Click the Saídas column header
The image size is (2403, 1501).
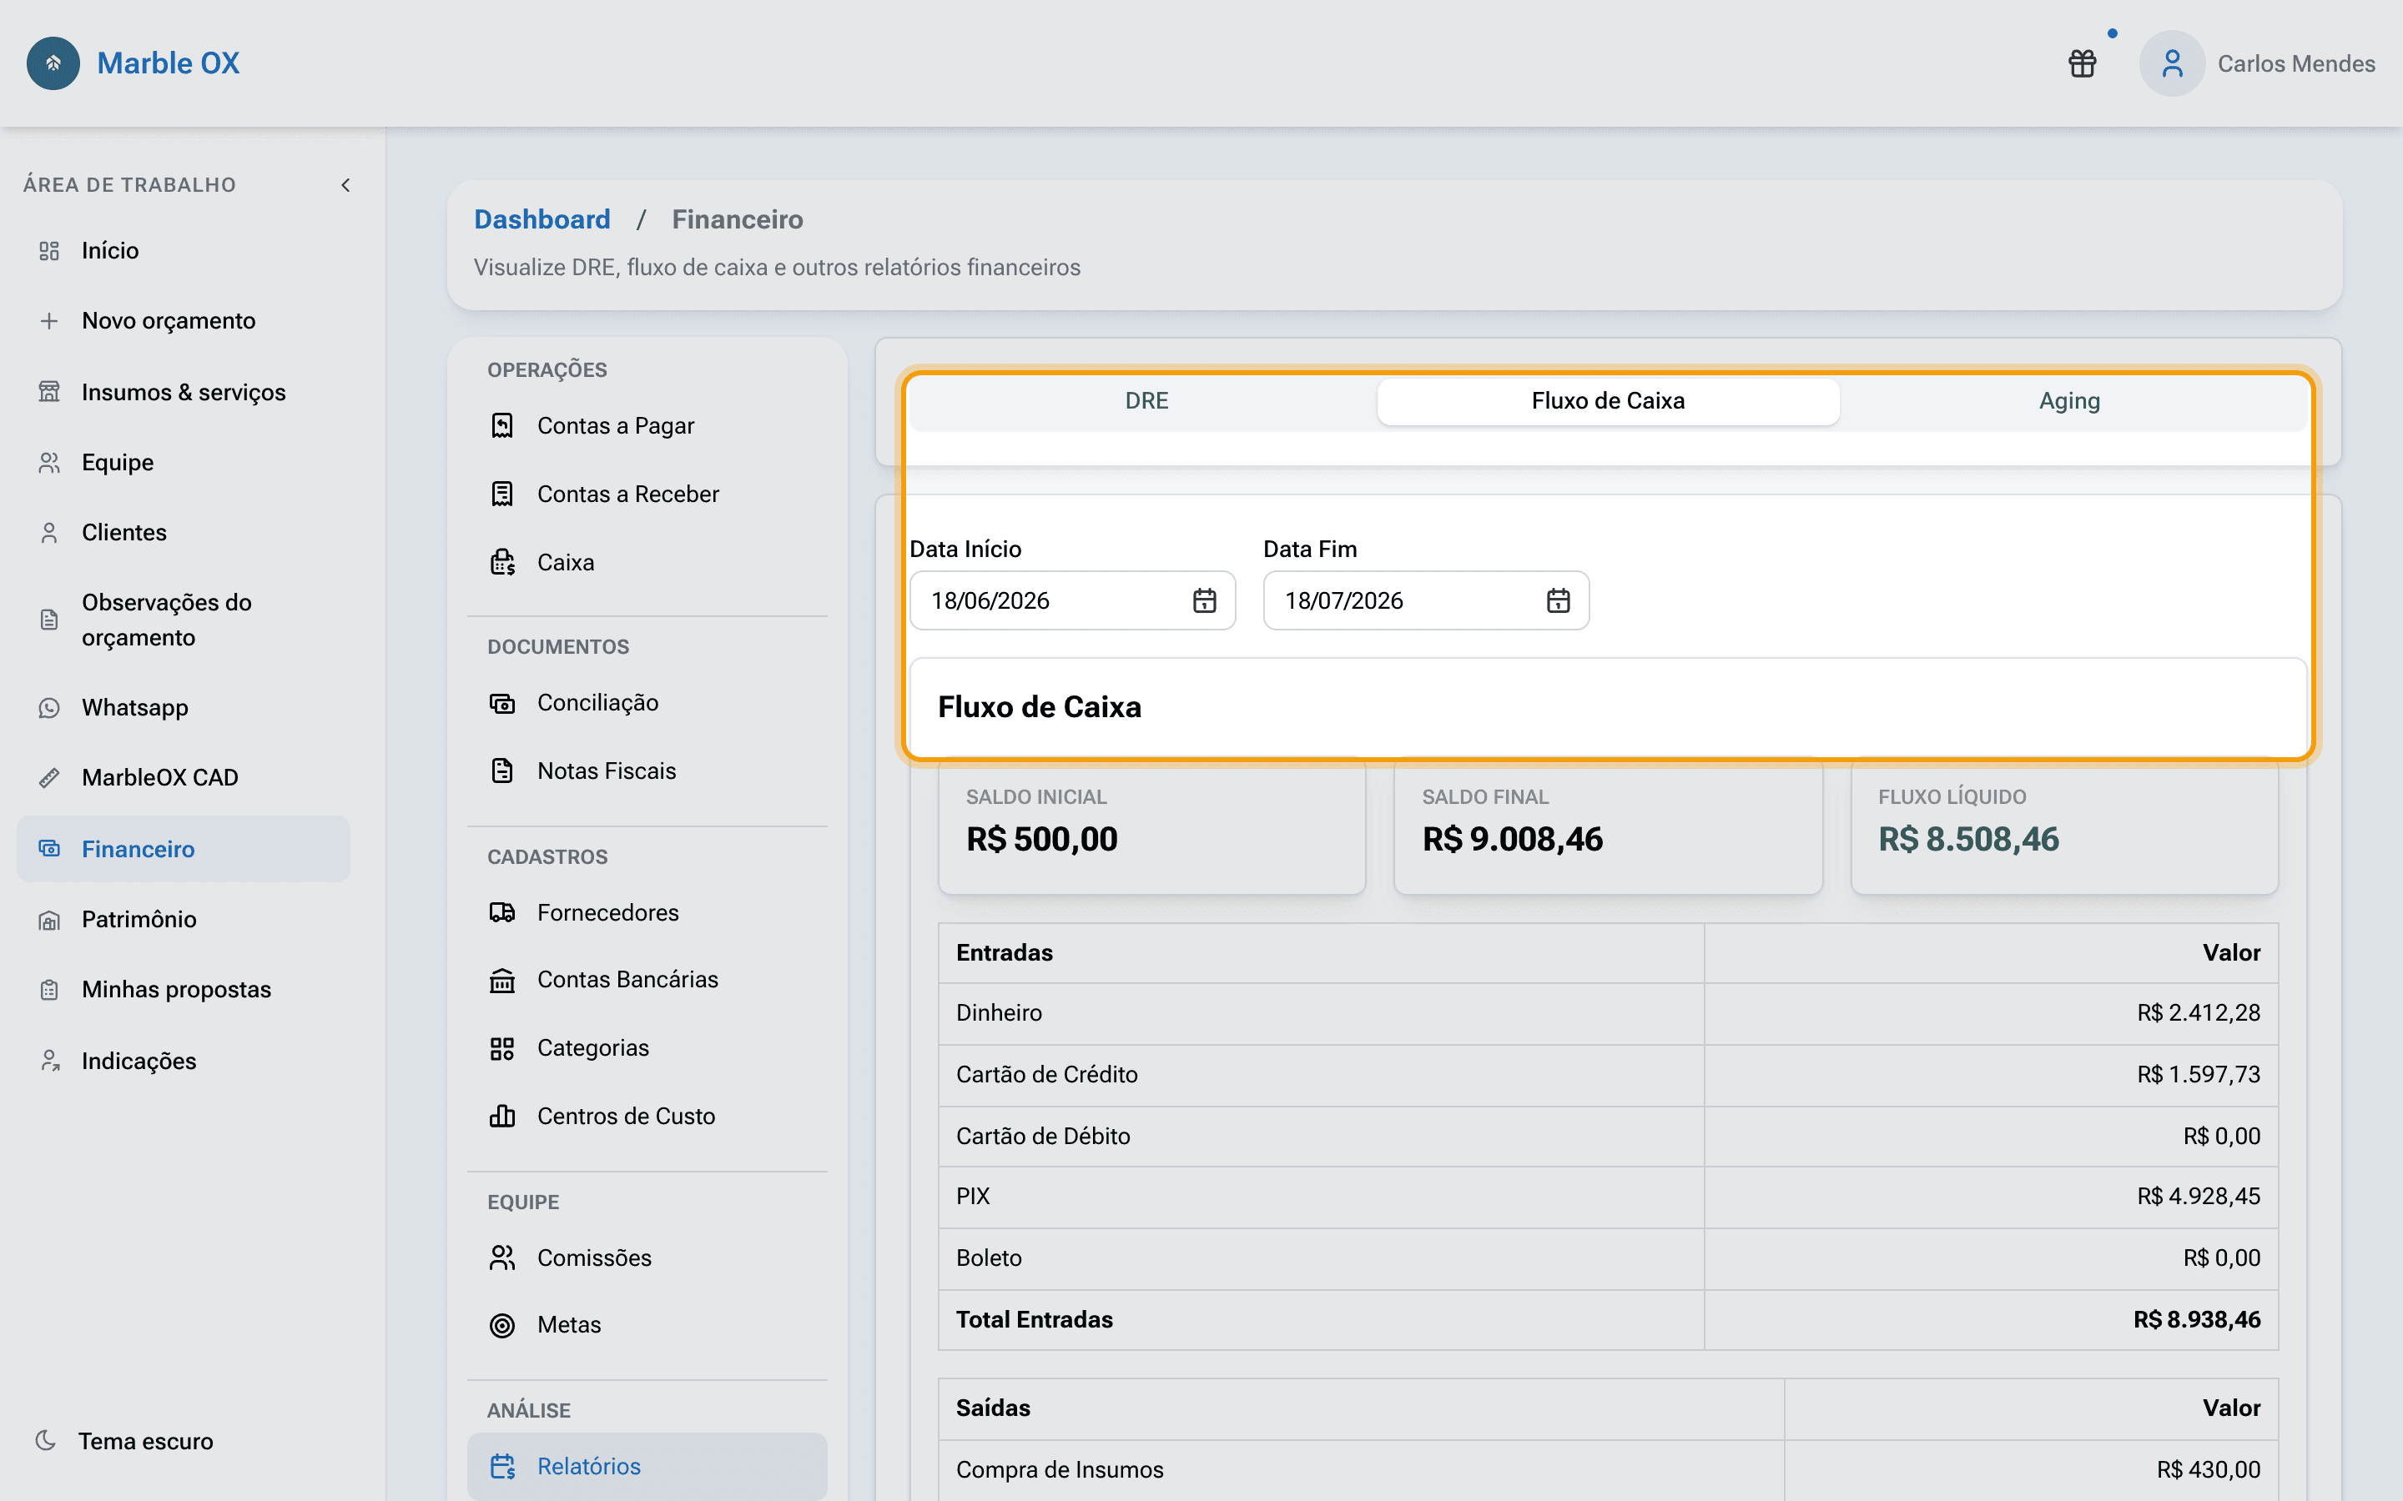click(x=993, y=1408)
